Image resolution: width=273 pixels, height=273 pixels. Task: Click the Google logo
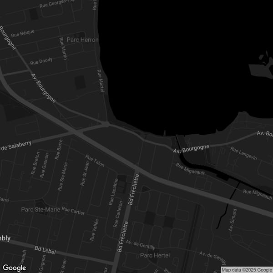[14, 268]
